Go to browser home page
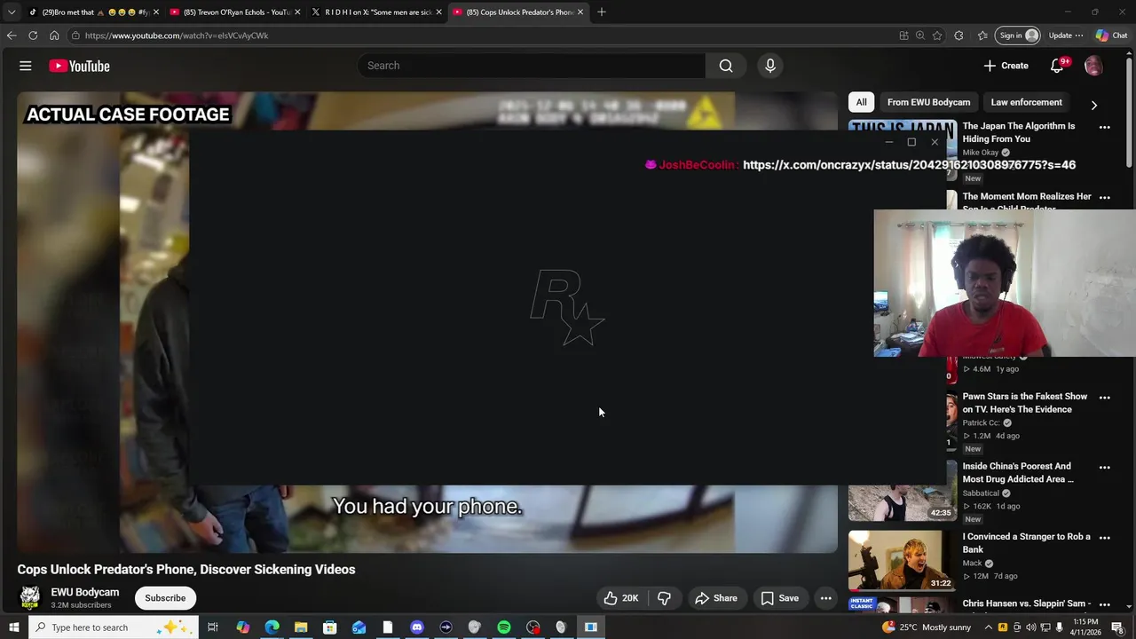This screenshot has width=1136, height=639. click(54, 35)
